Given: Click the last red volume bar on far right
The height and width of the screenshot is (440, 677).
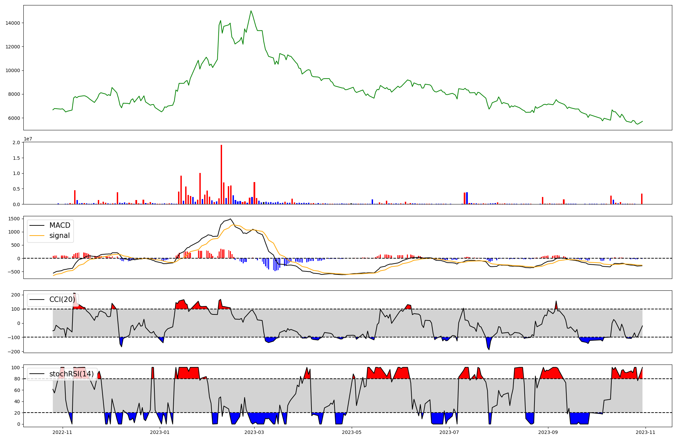Looking at the screenshot, I should tap(642, 199).
